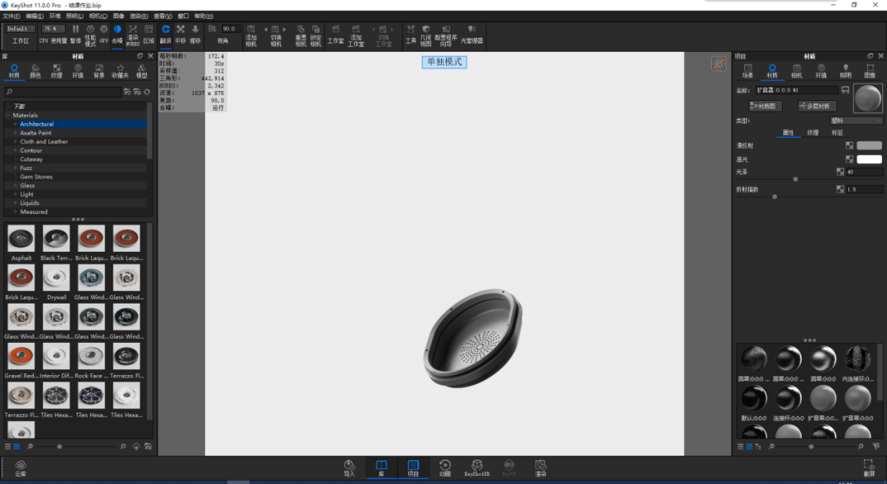Open the 配置程序向导 configurator wizard
Image resolution: width=887 pixels, height=484 pixels.
(x=446, y=35)
